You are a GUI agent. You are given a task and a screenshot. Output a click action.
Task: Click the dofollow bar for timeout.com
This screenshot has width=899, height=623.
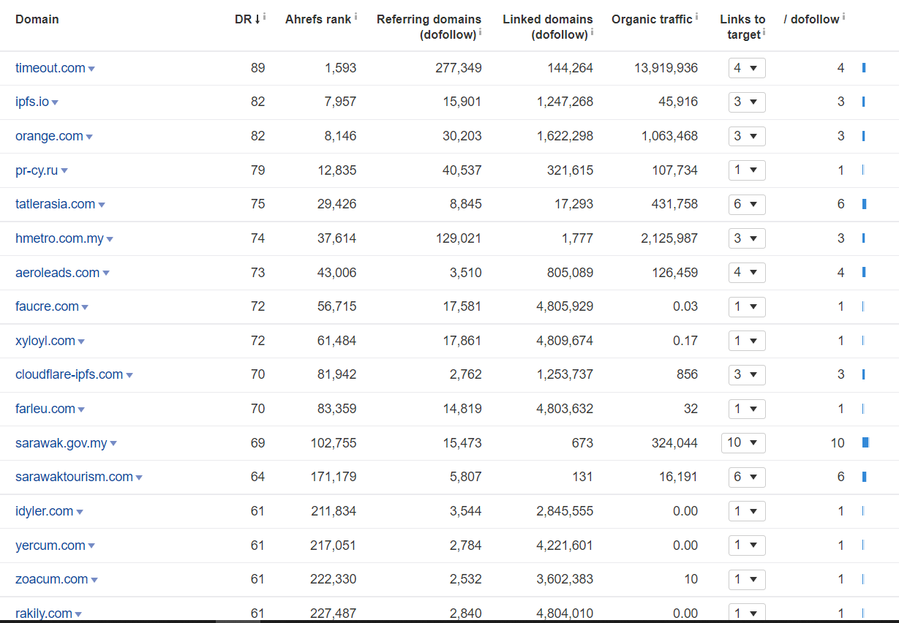(x=864, y=68)
